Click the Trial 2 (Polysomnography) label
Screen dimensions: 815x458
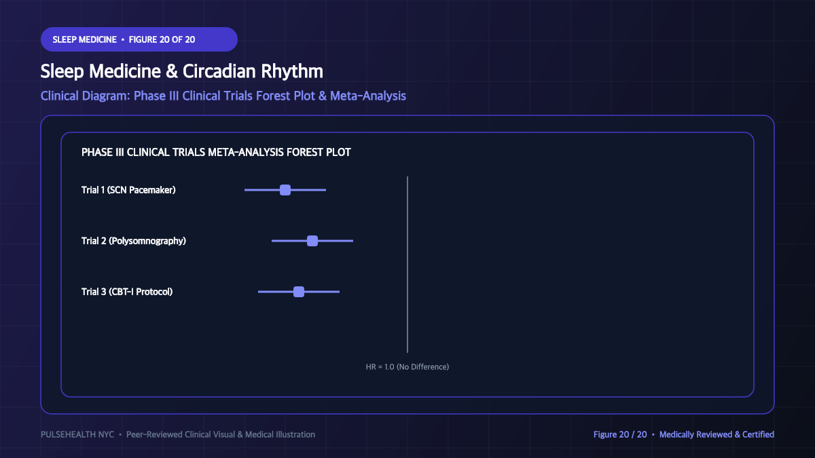[134, 241]
